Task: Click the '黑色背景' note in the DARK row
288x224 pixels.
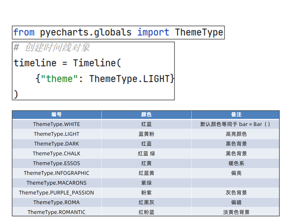Action: [x=235, y=144]
